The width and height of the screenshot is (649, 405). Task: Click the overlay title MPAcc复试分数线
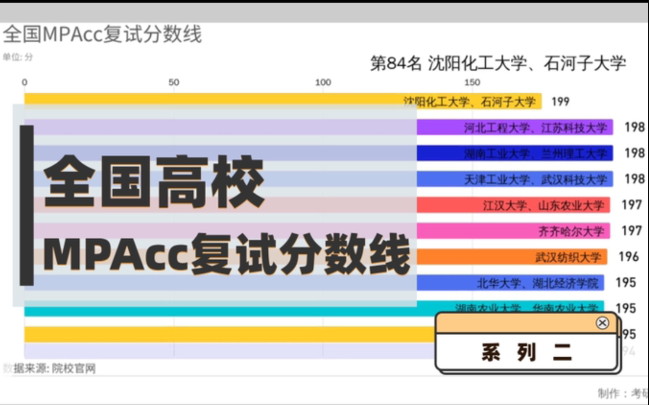tap(226, 254)
